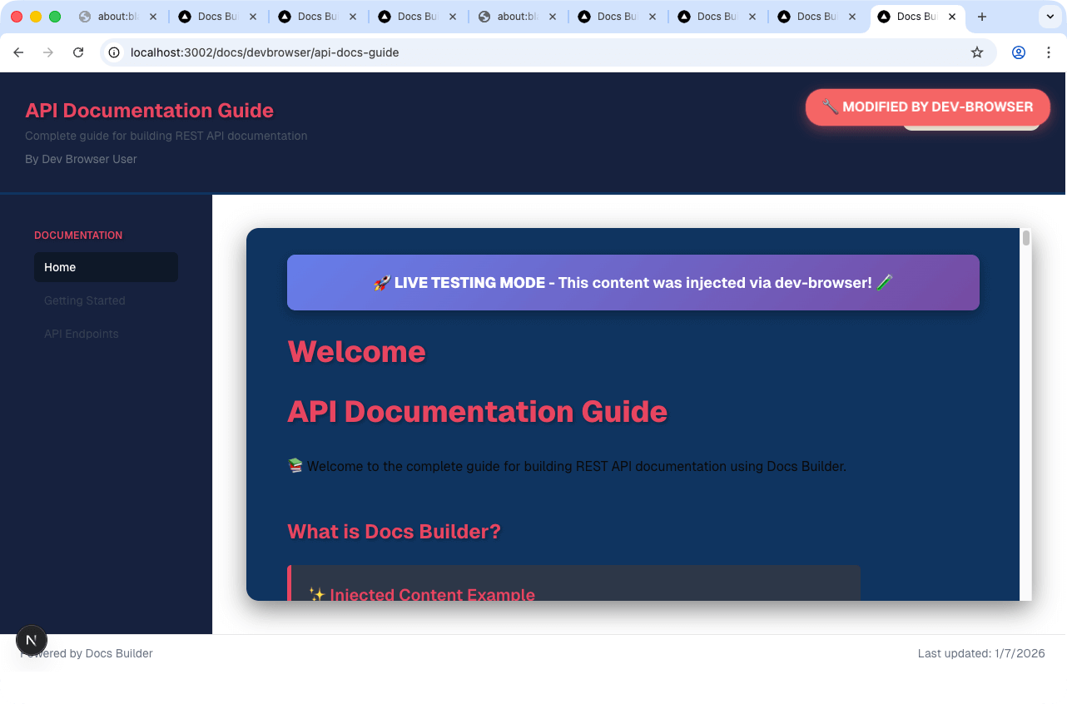Select API Endpoints in the documentation sidebar
This screenshot has width=1067, height=704.
coord(81,334)
